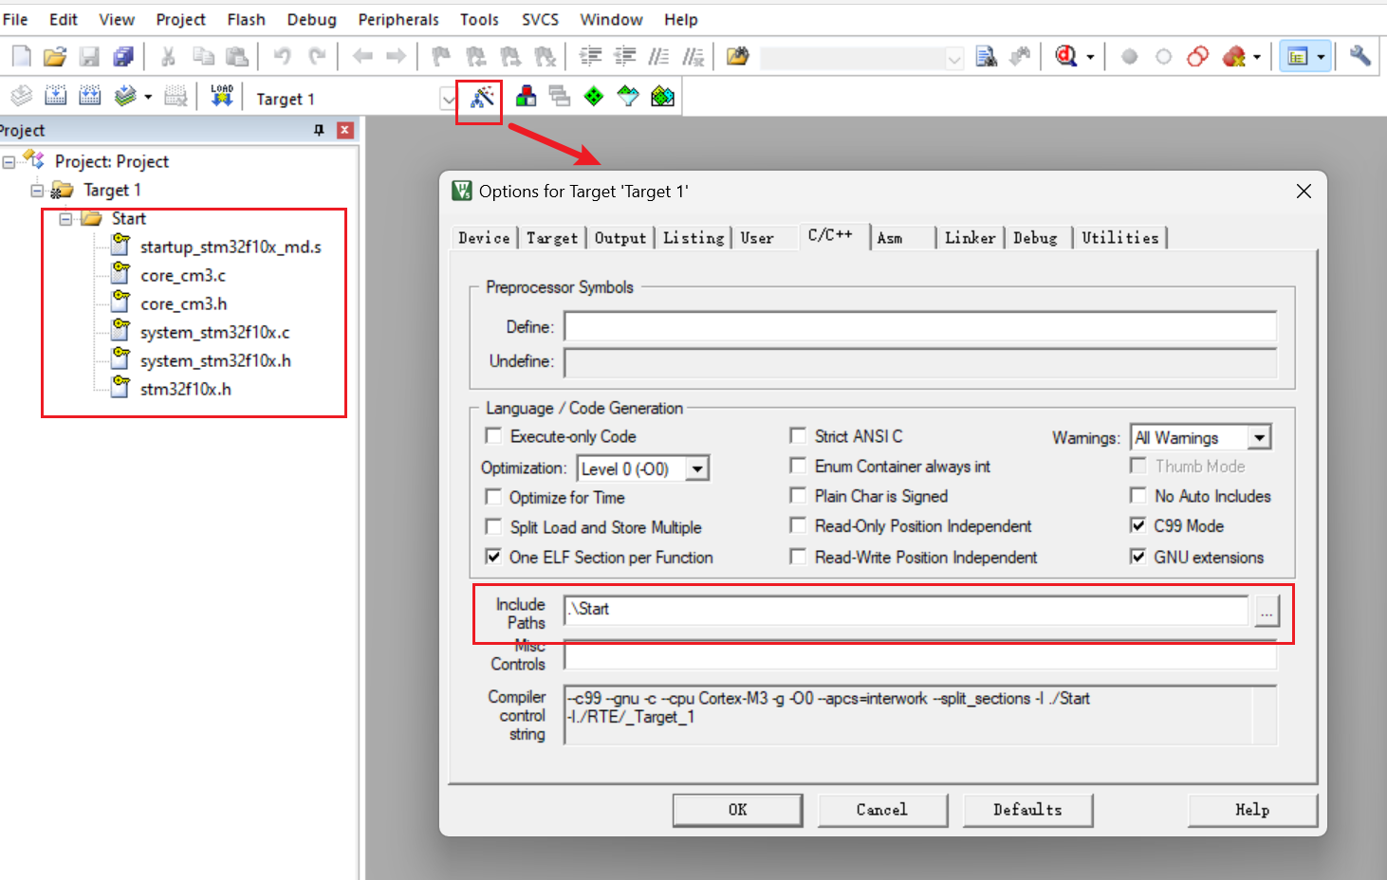The height and width of the screenshot is (880, 1387).
Task: Click the Cut scissors icon
Action: click(x=168, y=57)
